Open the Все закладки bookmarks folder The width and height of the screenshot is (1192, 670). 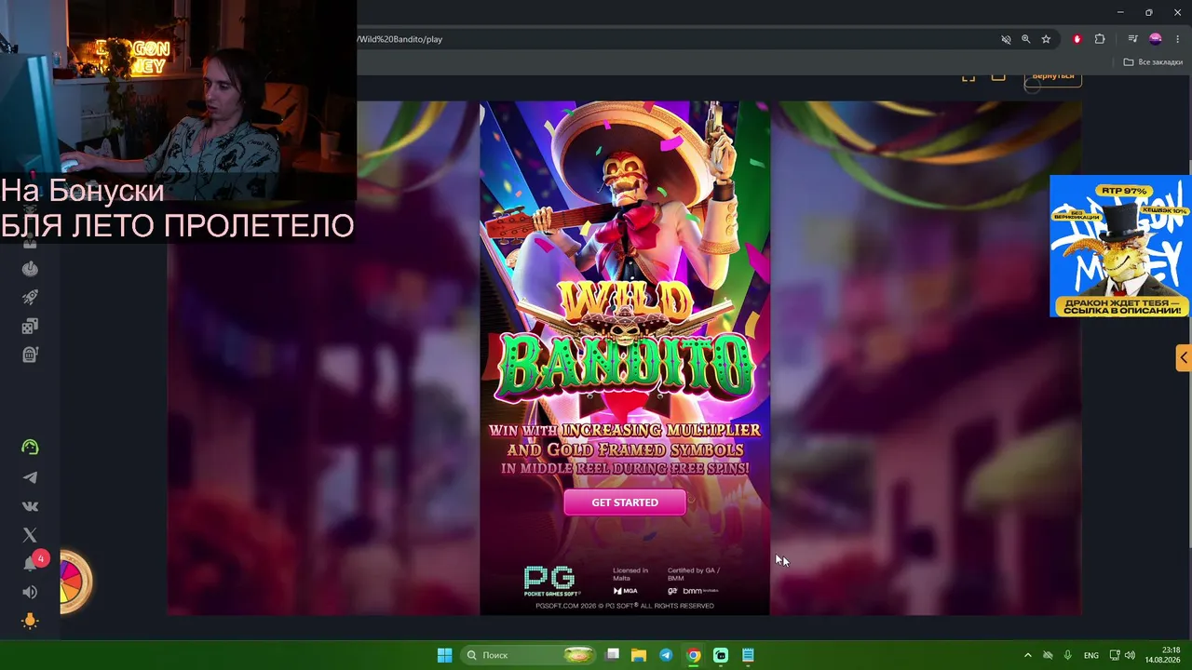1153,62
